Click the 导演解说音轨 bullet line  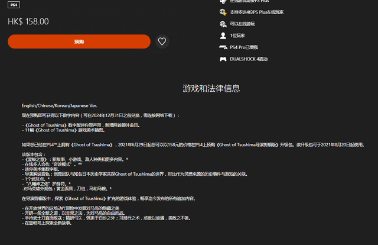tap(135, 174)
